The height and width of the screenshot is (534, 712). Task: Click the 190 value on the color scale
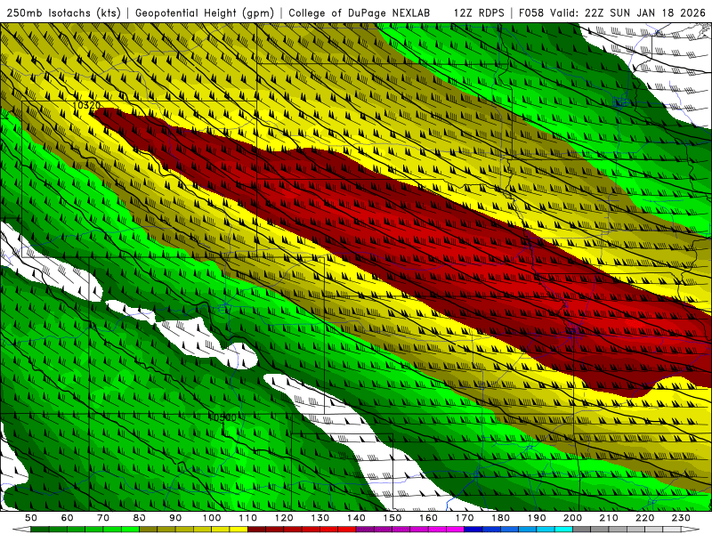(537, 518)
